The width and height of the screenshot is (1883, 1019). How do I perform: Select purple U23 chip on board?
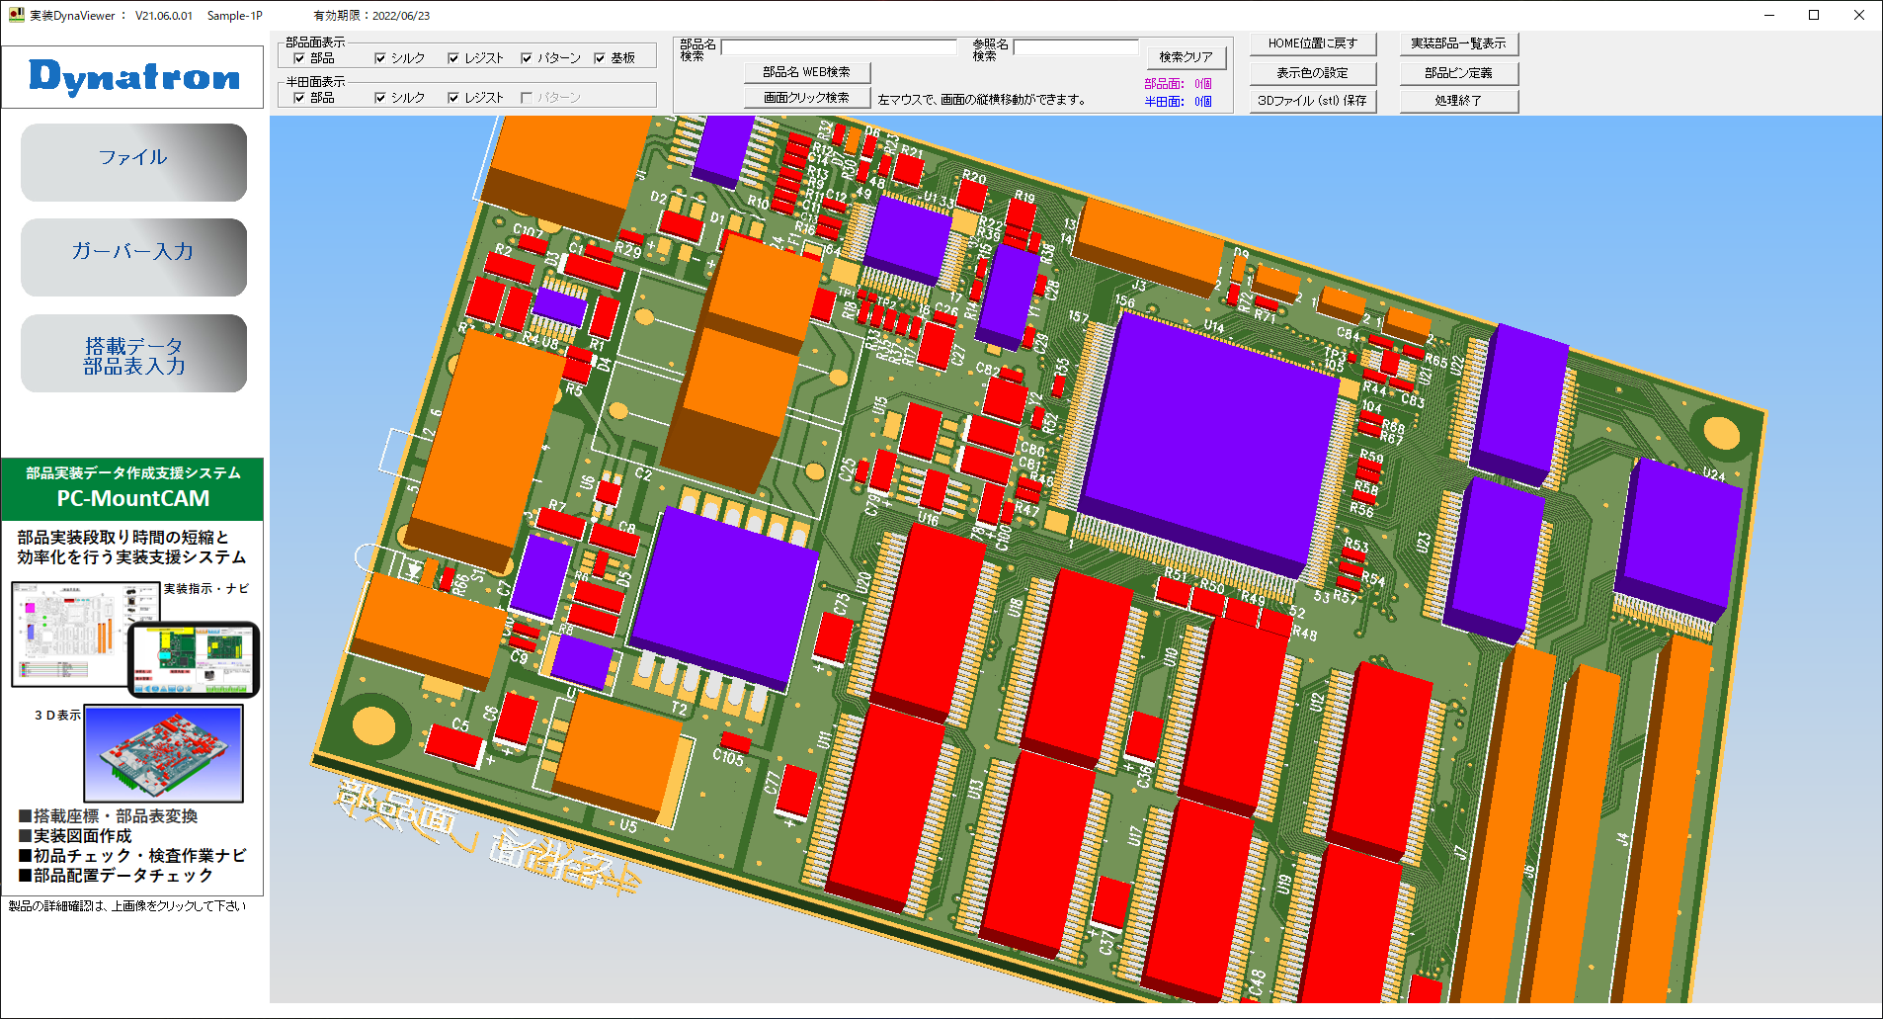(1492, 559)
